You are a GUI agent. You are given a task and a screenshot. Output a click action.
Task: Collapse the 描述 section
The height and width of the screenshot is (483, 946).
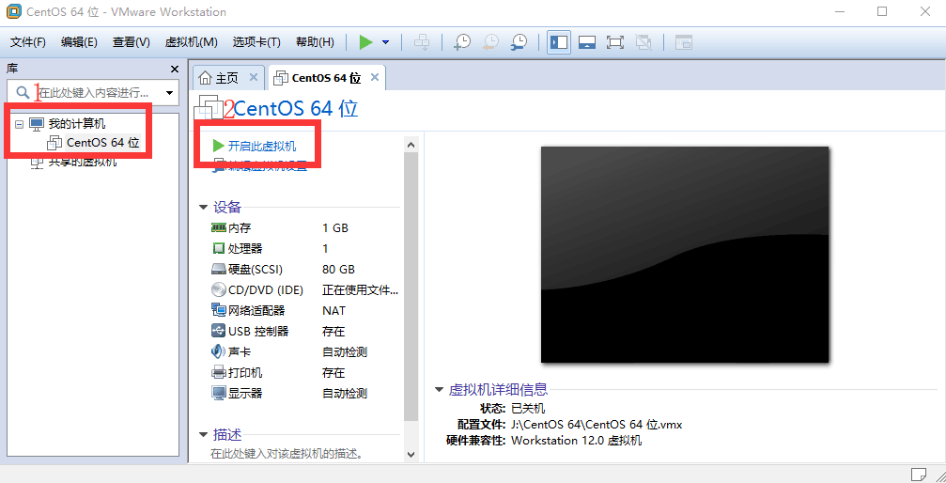pyautogui.click(x=203, y=435)
